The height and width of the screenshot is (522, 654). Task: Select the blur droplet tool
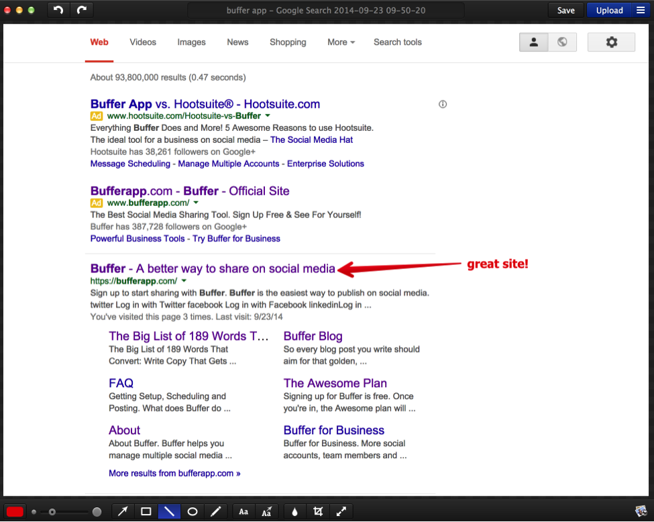[x=294, y=511]
